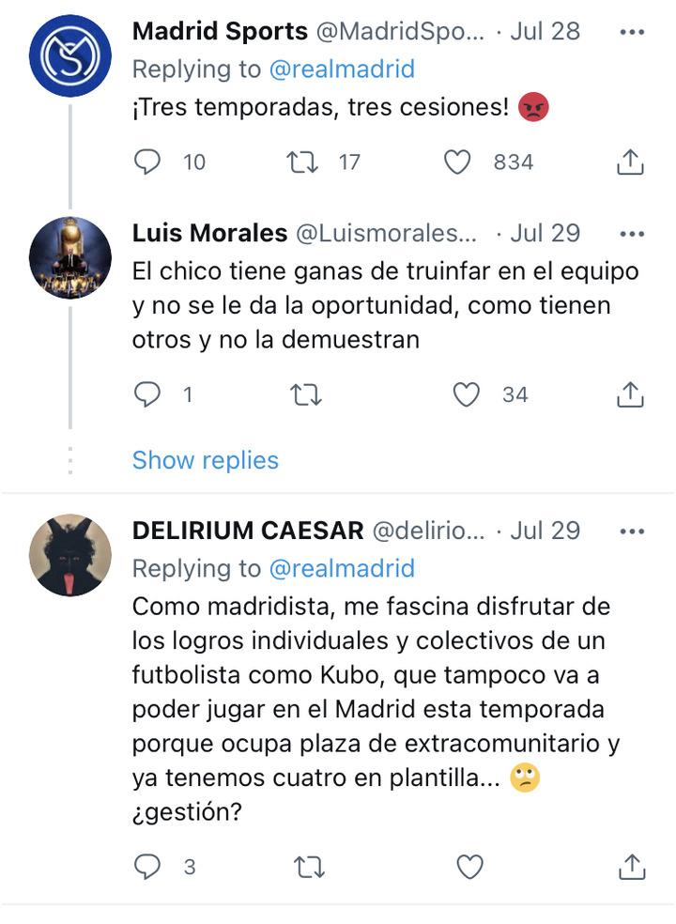Like the DELIRIUM CAESAR tweet

(469, 867)
